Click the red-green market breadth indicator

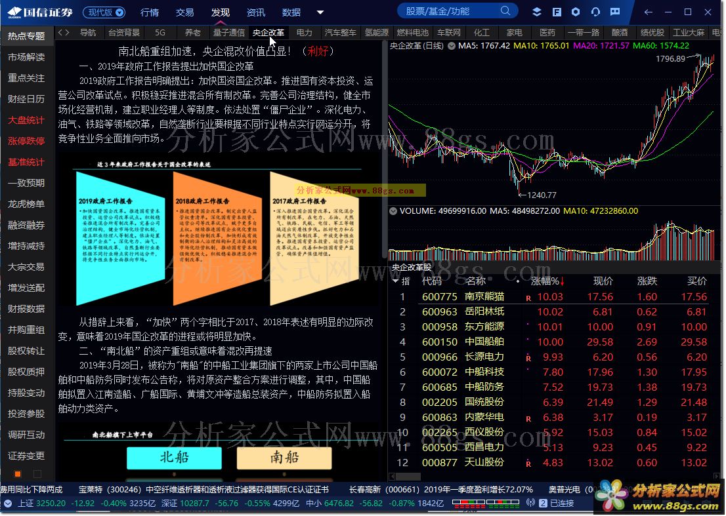(485, 503)
